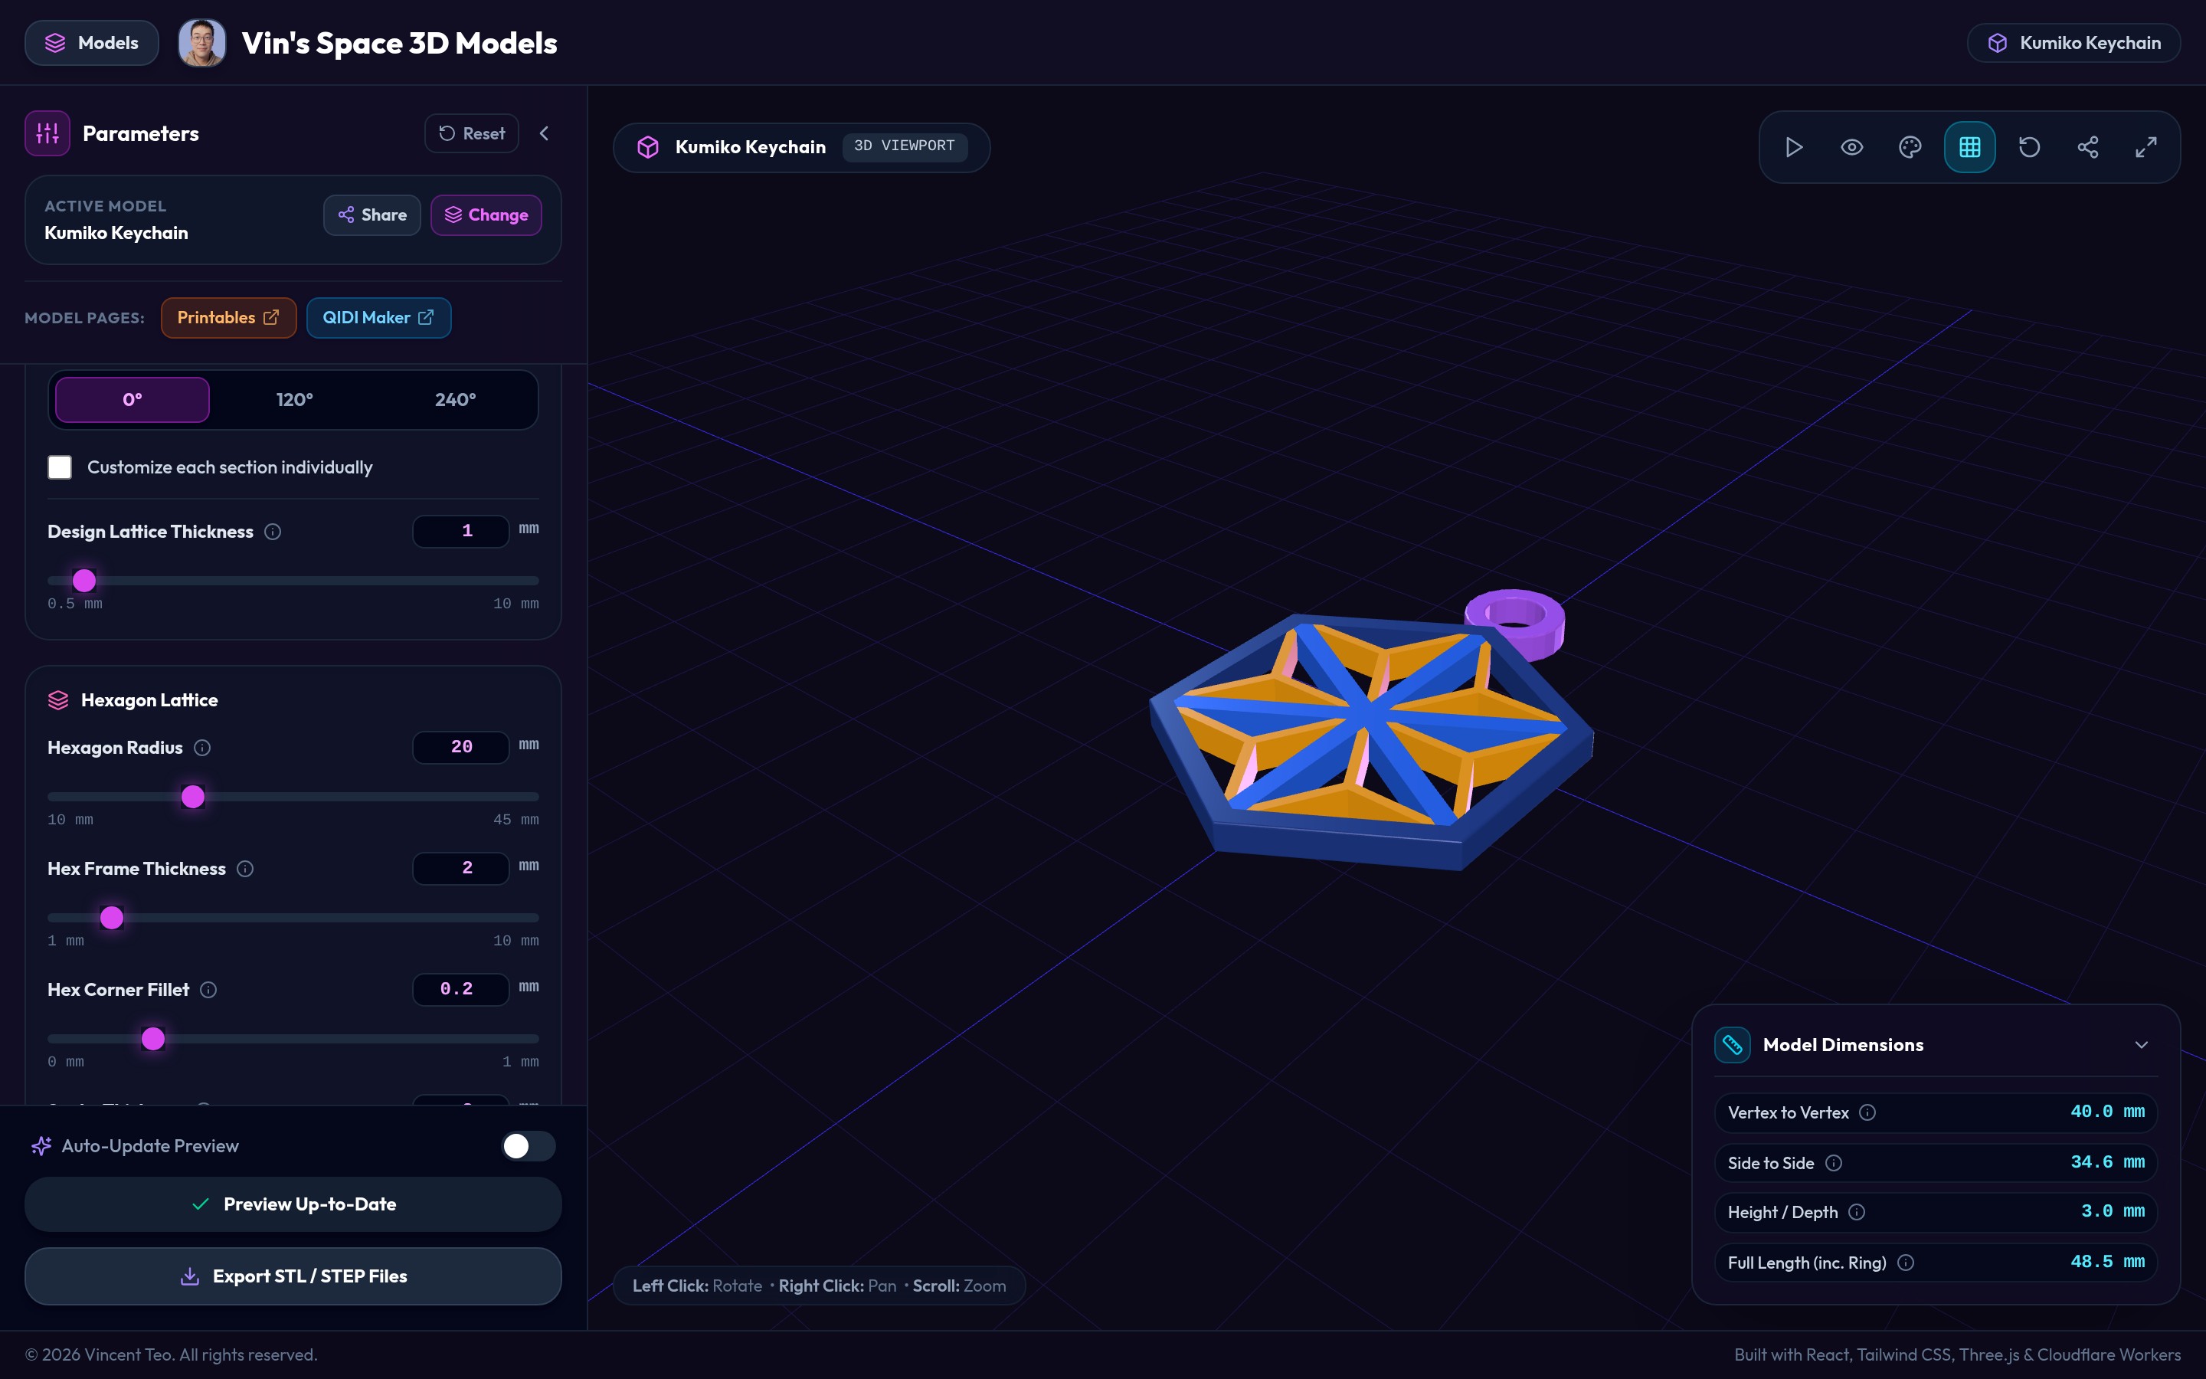Click the Vin's Space 3D Models title
The width and height of the screenshot is (2206, 1379).
coord(399,43)
